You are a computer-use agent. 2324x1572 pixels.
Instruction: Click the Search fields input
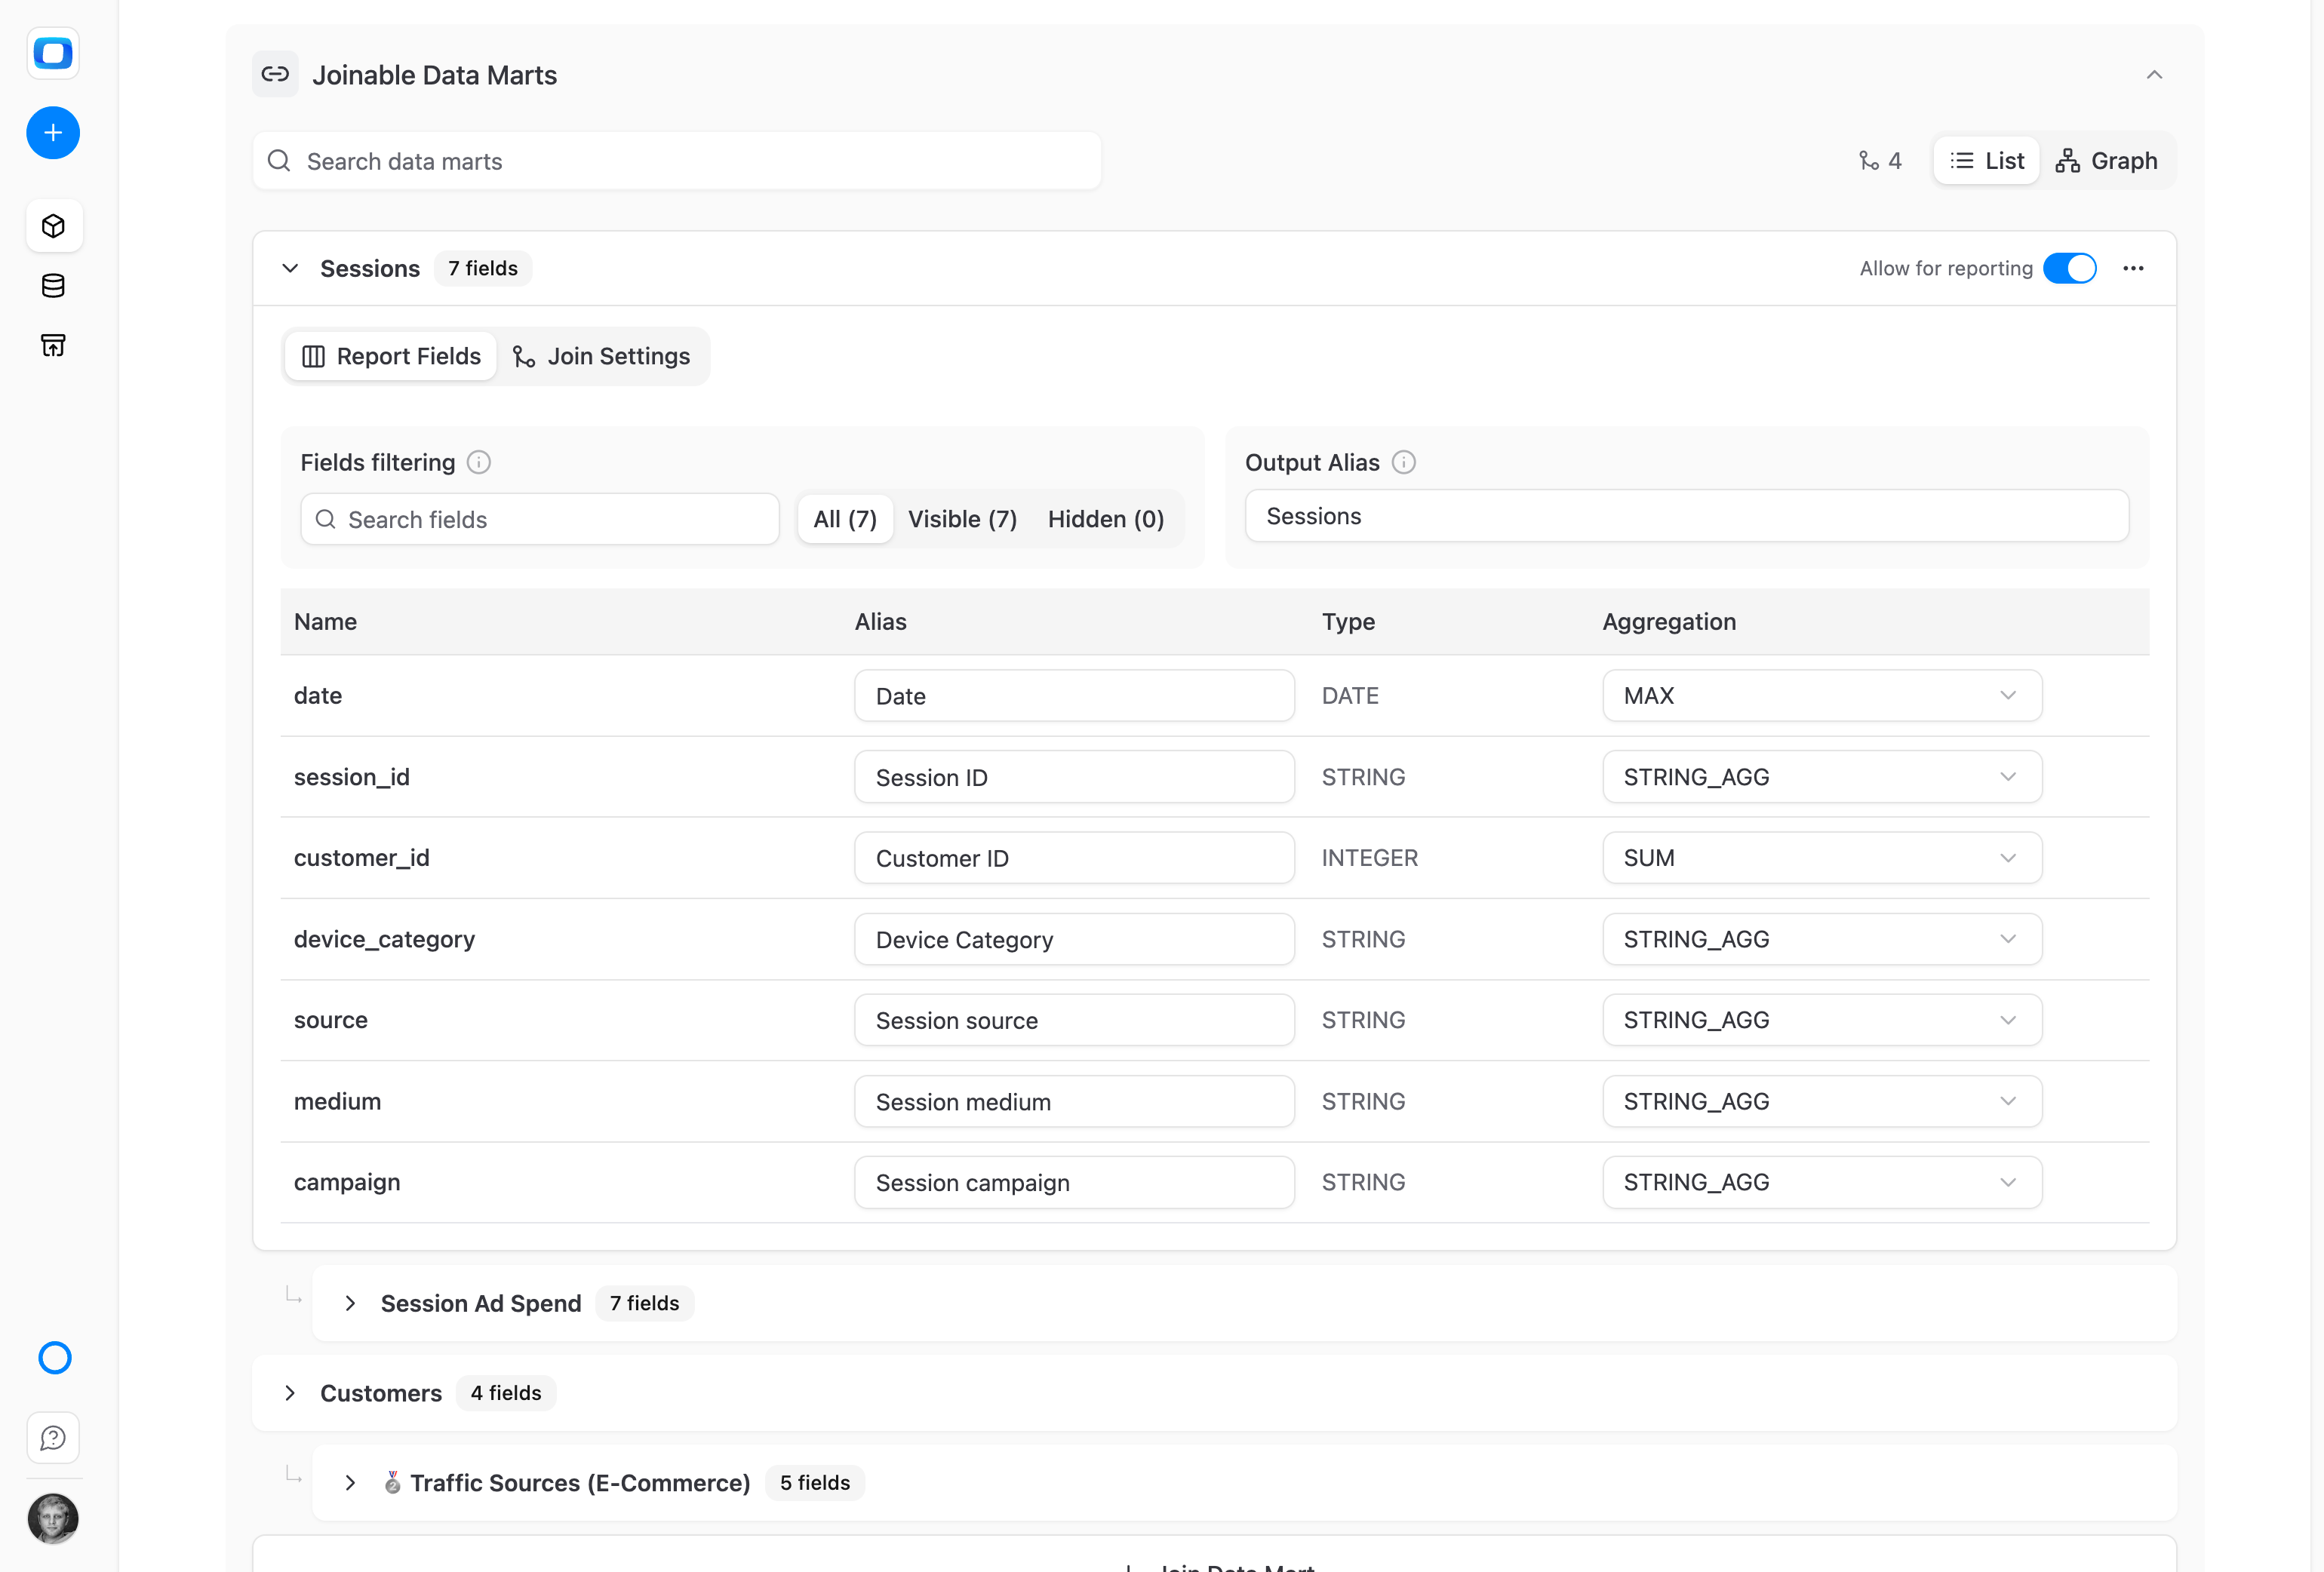tap(540, 520)
